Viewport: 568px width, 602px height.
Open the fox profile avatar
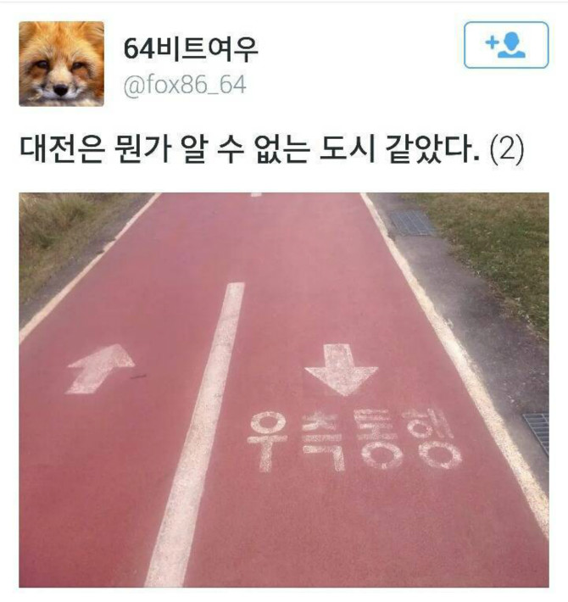point(61,64)
